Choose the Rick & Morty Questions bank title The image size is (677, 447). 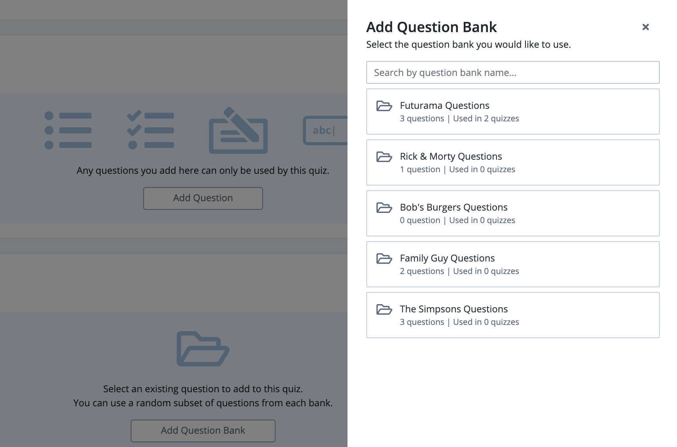click(x=451, y=157)
